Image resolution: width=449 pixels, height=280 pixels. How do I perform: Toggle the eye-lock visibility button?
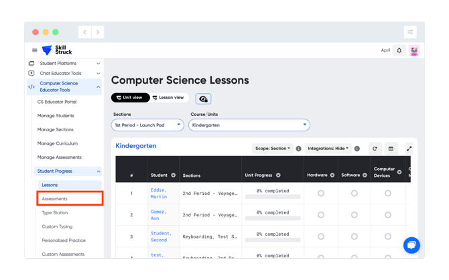click(203, 98)
